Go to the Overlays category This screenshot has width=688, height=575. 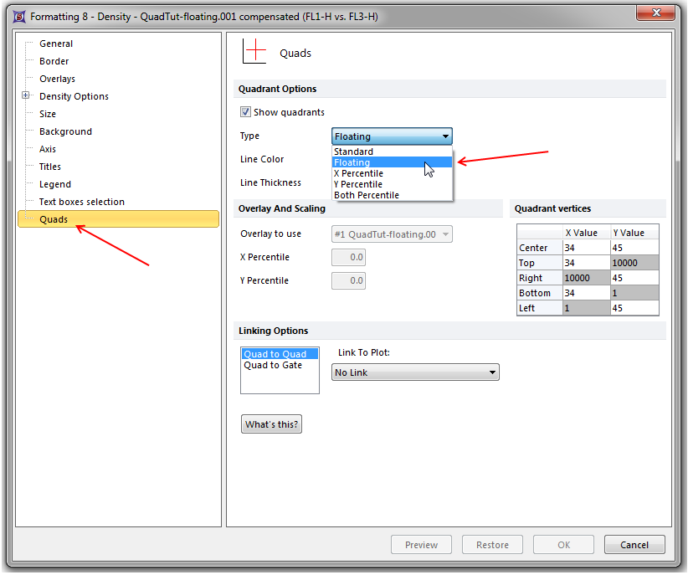click(x=57, y=79)
